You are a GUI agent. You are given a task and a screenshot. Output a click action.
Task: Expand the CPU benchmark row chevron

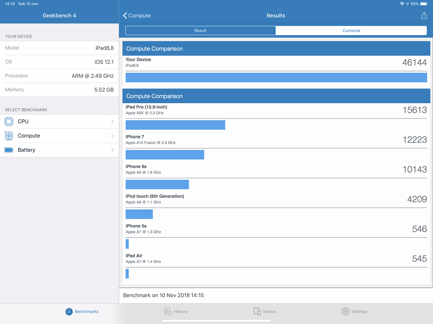pos(113,122)
